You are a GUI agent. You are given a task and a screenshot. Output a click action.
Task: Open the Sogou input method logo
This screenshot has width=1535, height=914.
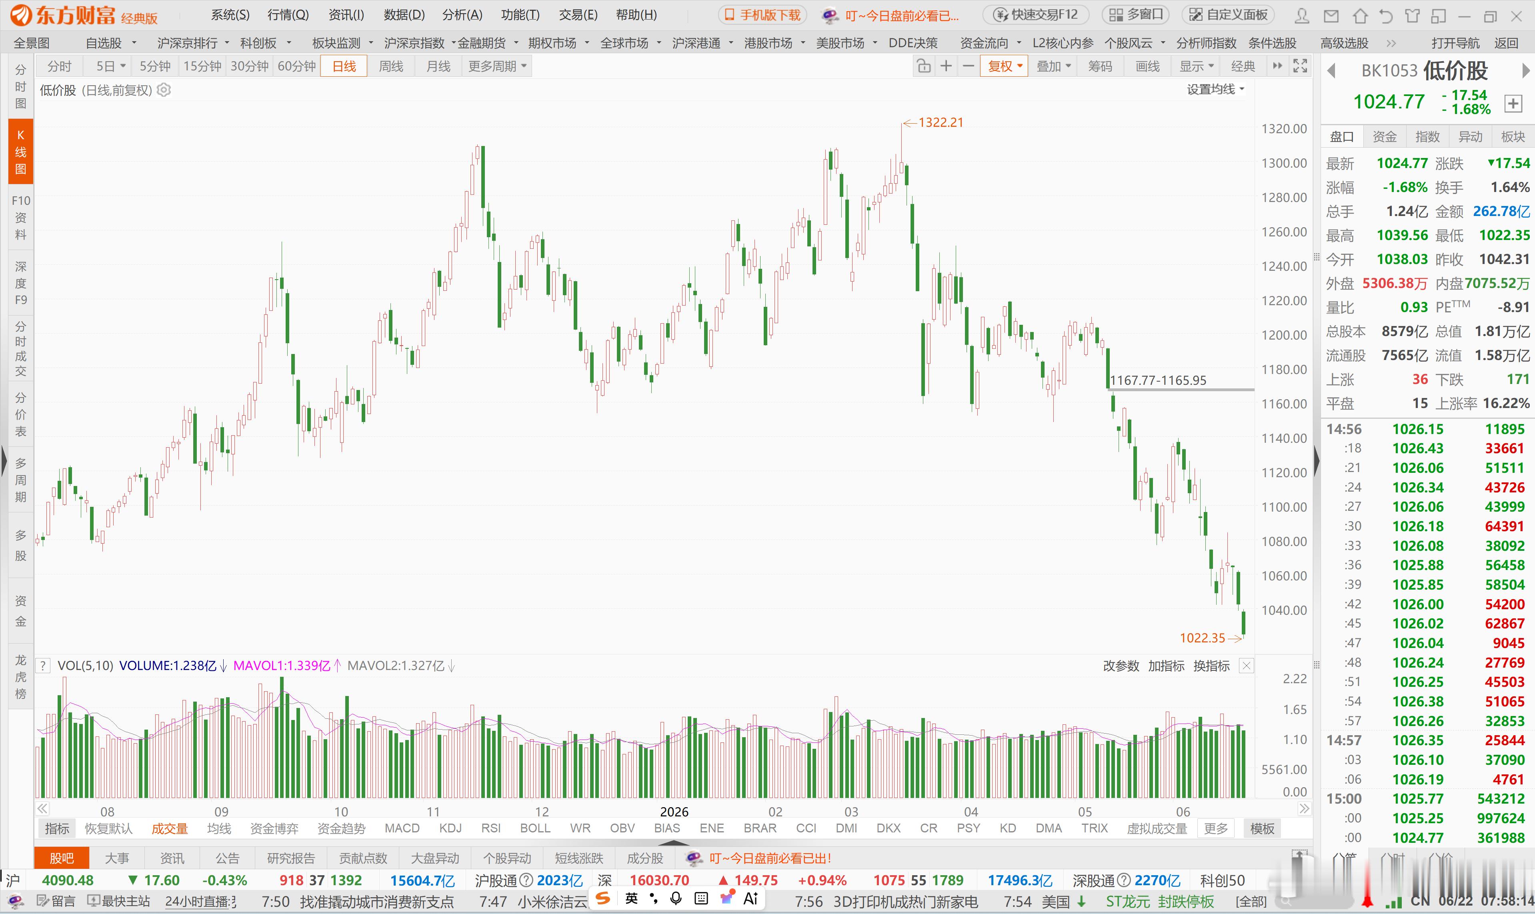click(604, 899)
